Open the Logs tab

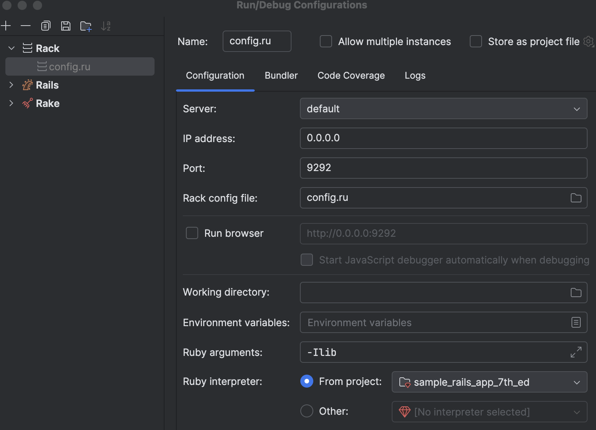415,75
